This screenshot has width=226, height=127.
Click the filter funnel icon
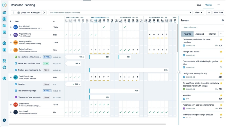point(190,13)
